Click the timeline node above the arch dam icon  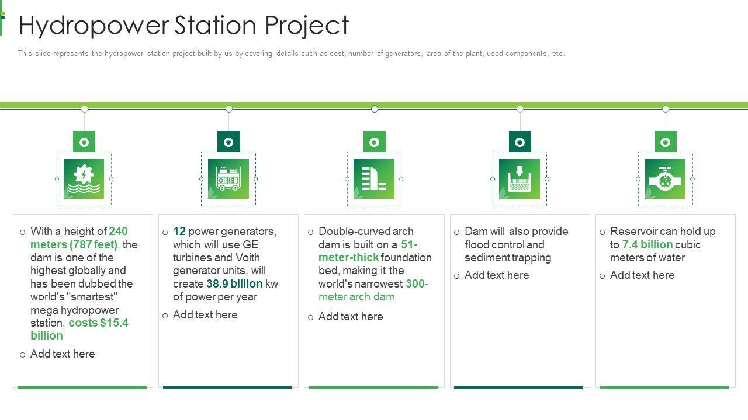(x=374, y=108)
